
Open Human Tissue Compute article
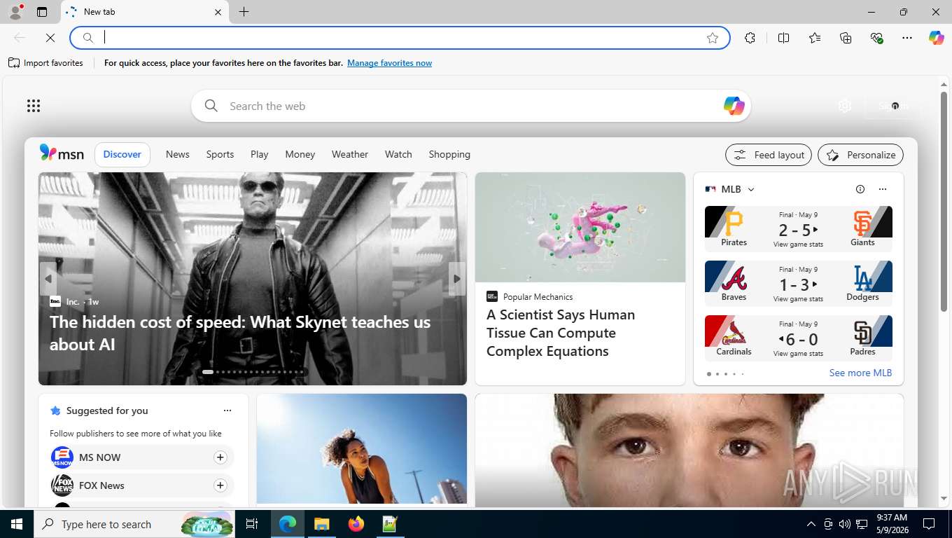pos(561,333)
